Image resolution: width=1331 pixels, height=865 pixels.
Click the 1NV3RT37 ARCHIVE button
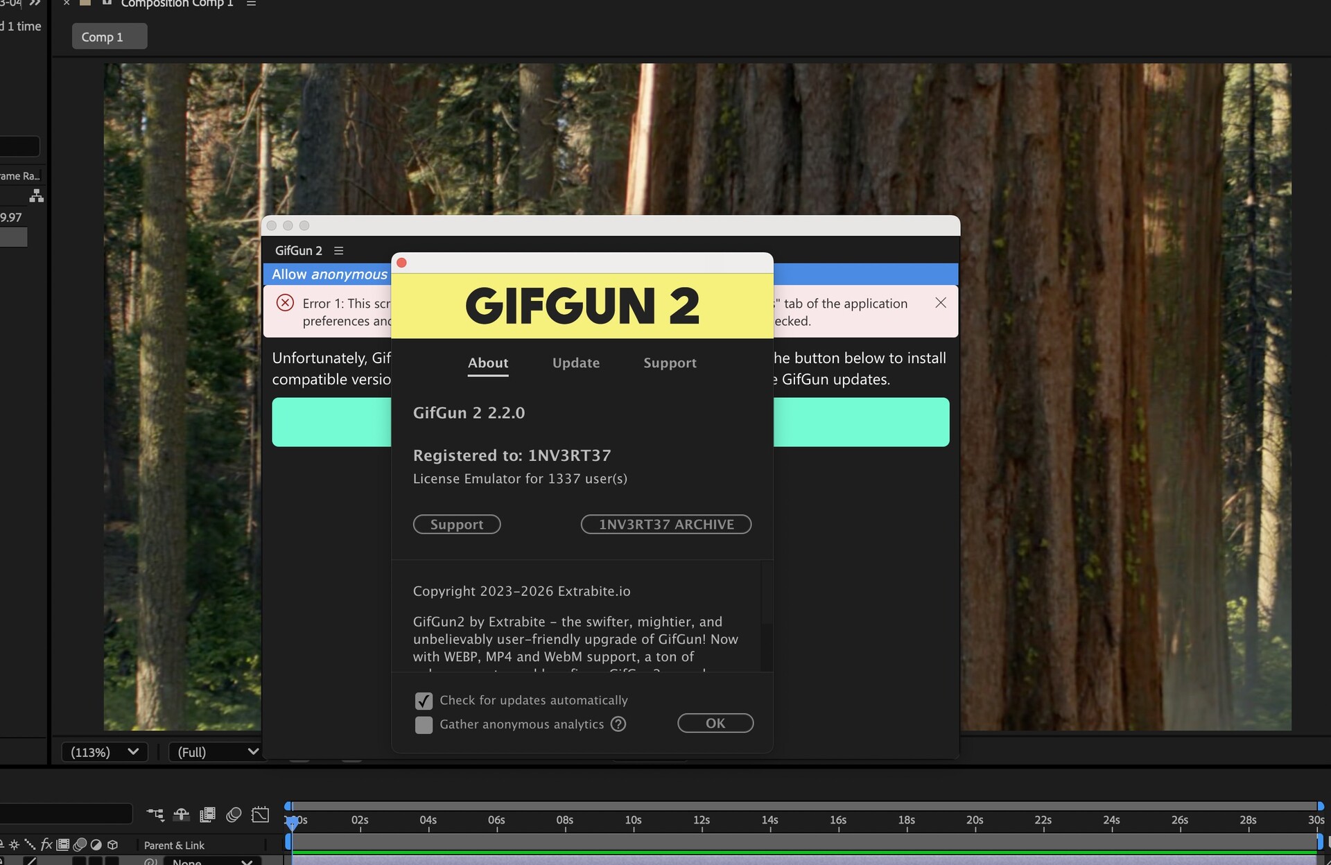[665, 525]
